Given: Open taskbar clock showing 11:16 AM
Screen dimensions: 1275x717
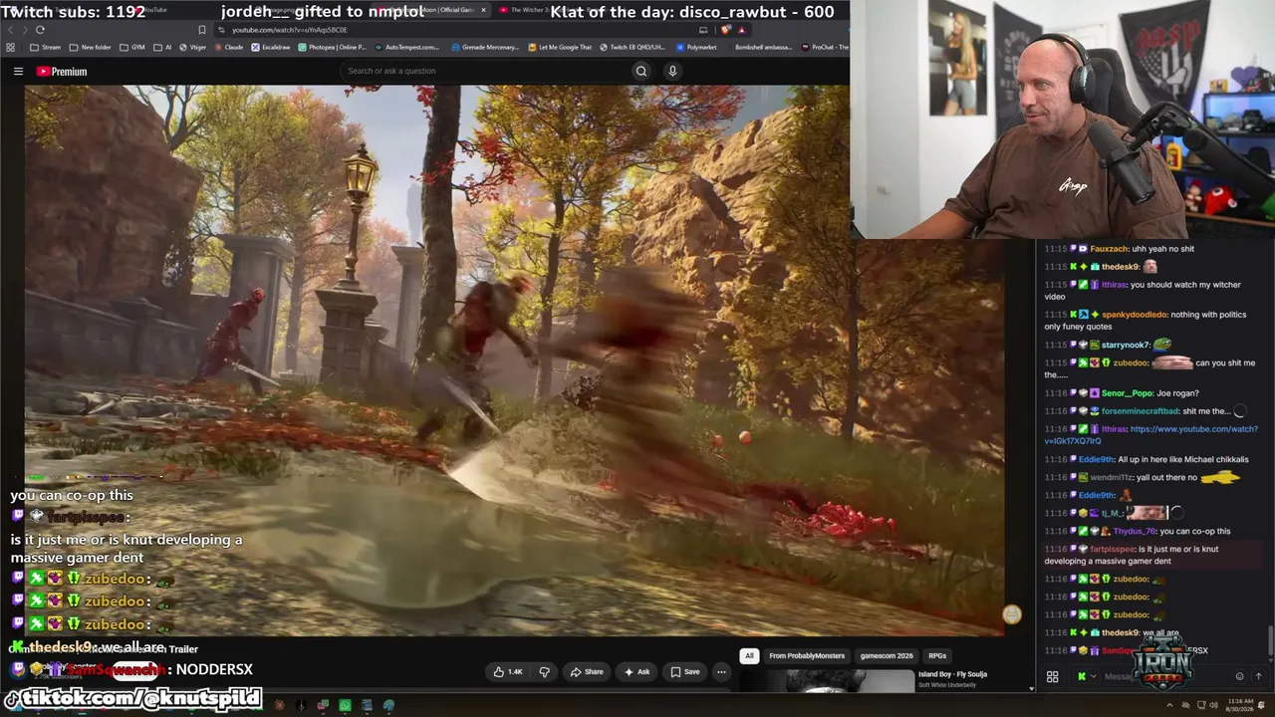Looking at the screenshot, I should [1240, 705].
